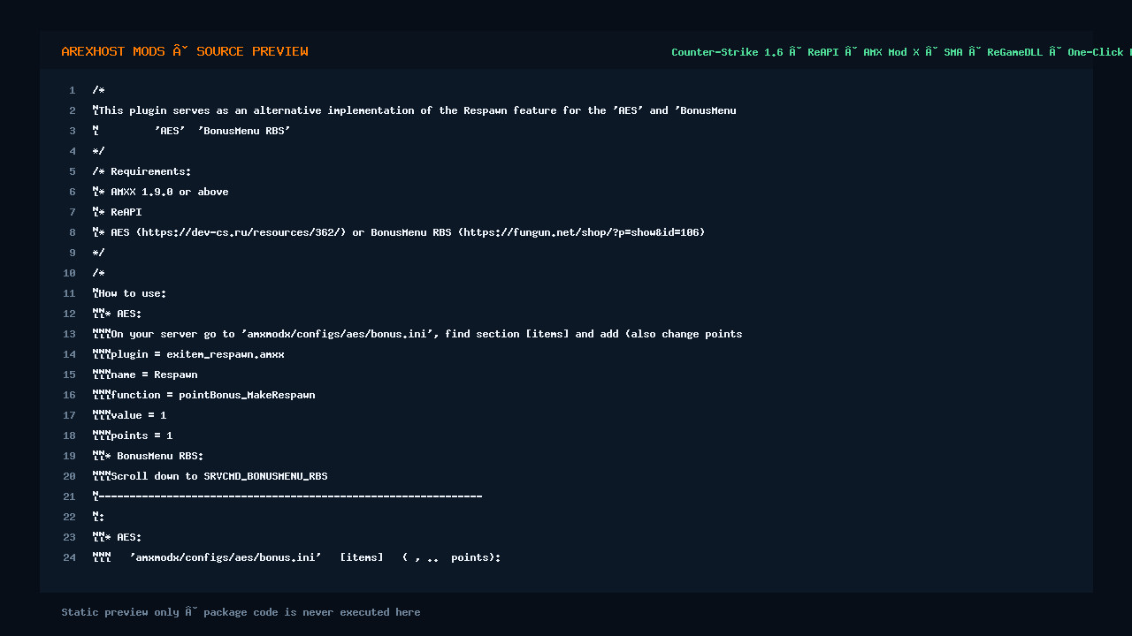Click the line containing 'AES' 'BonusMenu RBS' on line 3
The image size is (1132, 636).
click(x=191, y=131)
